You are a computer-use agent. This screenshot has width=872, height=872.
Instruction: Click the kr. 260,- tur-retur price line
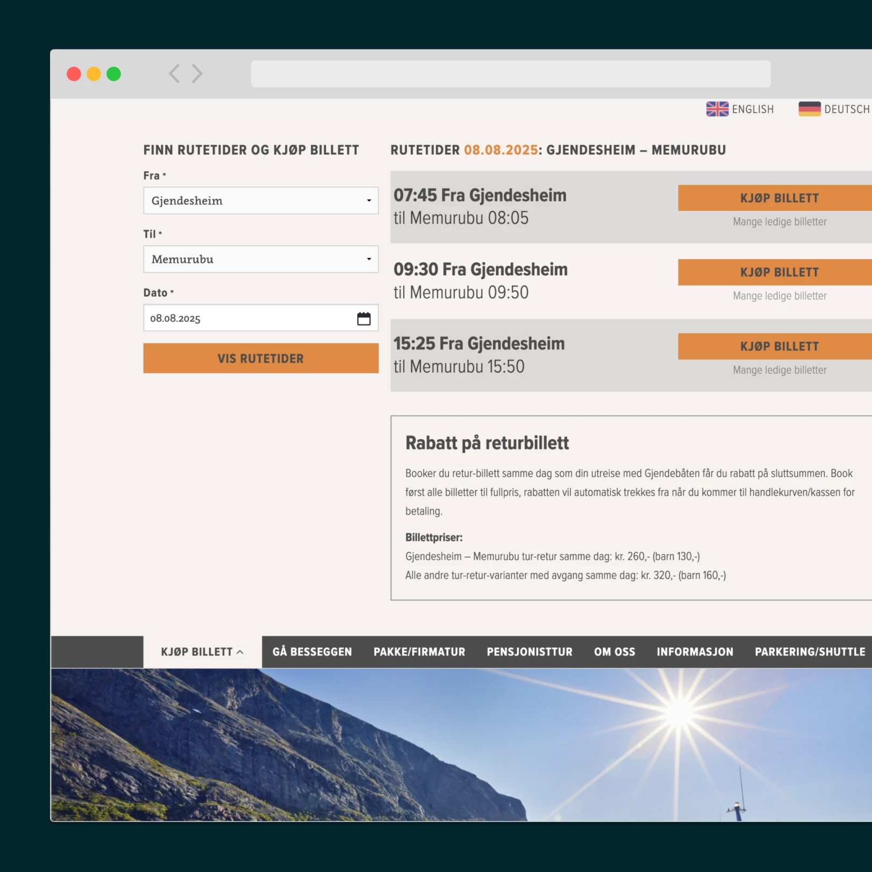(x=553, y=556)
